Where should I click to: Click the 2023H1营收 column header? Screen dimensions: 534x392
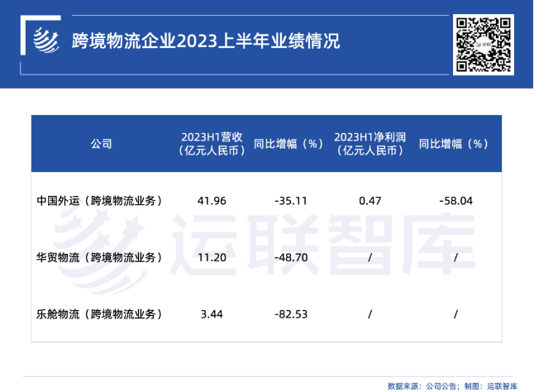212,144
